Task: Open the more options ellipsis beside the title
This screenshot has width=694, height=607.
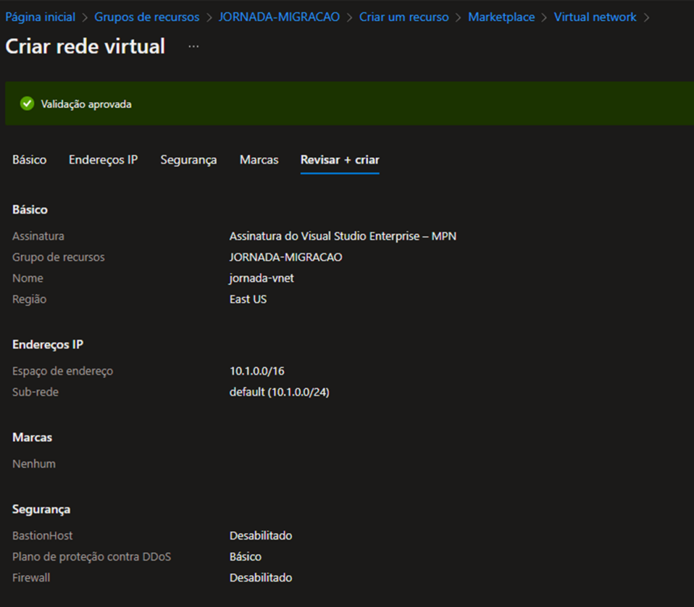Action: (194, 46)
